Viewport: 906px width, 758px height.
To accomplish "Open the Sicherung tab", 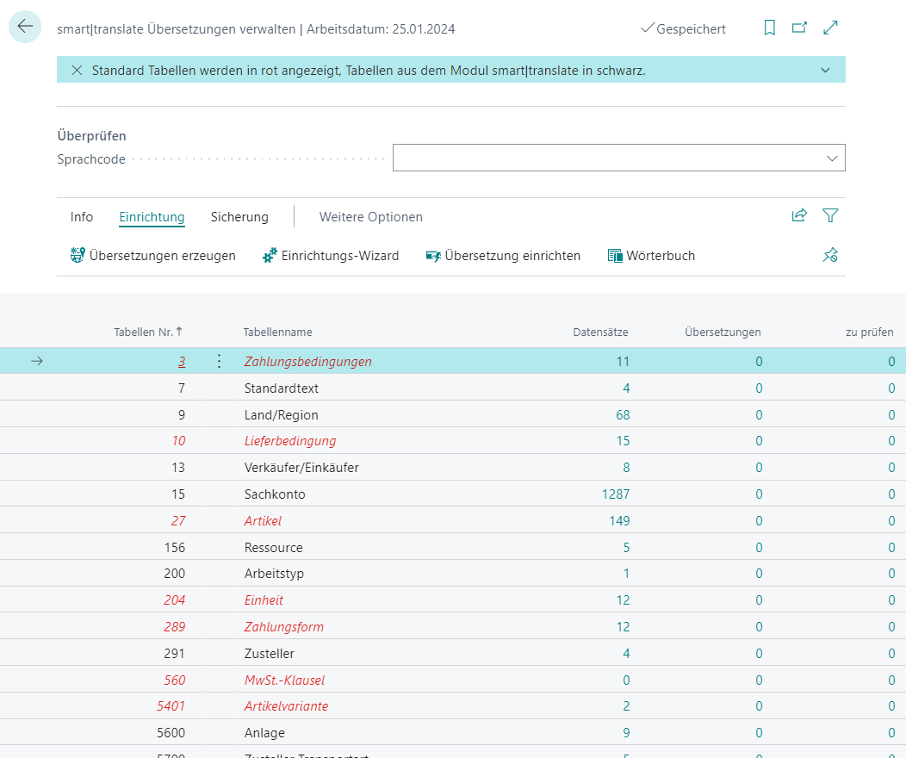I will tap(239, 217).
